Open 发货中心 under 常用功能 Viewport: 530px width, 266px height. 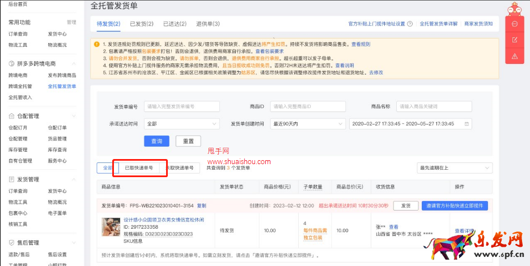point(57,34)
